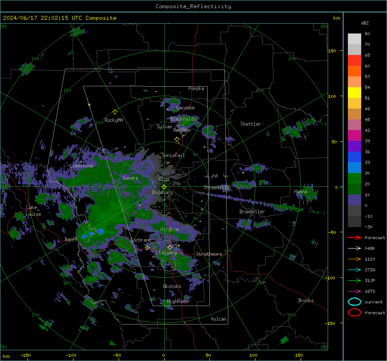Click the red forecast arrow in legend
This screenshot has height=361, width=387.
point(354,237)
